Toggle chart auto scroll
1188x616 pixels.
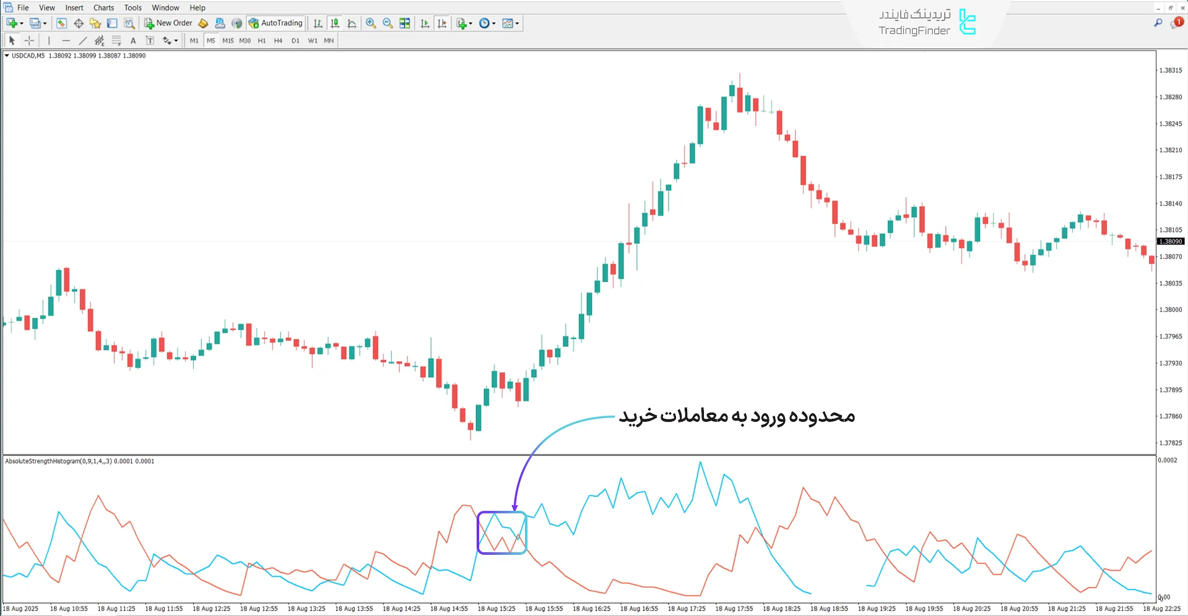click(425, 23)
